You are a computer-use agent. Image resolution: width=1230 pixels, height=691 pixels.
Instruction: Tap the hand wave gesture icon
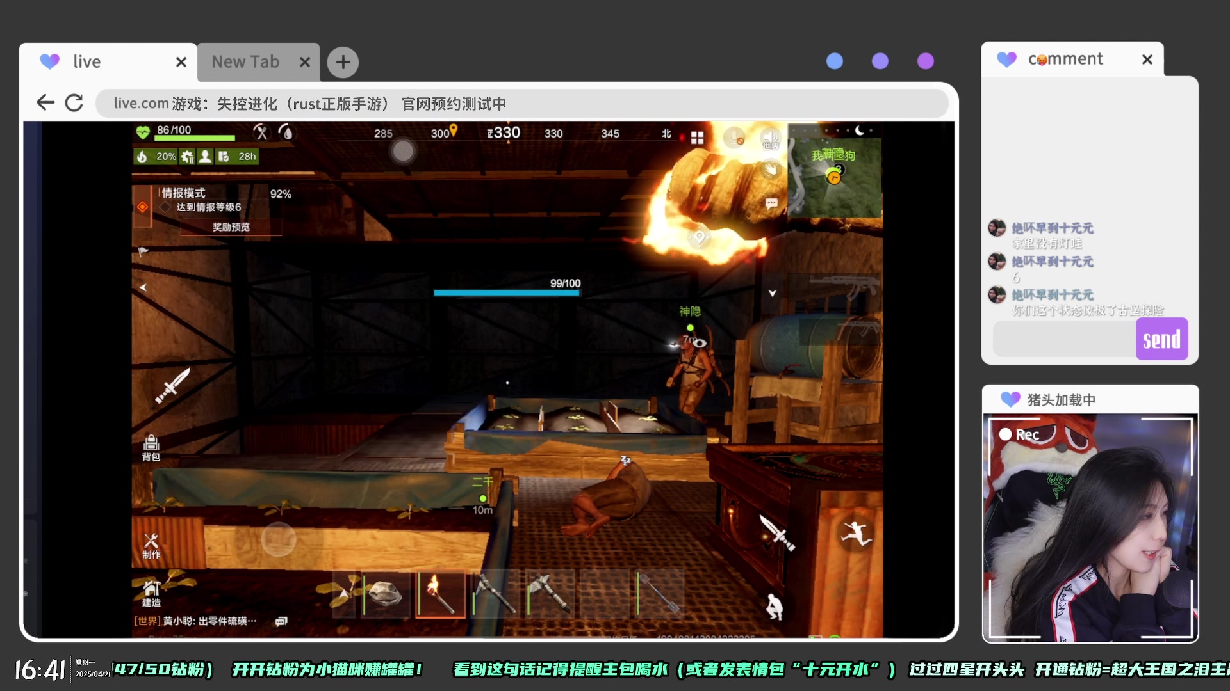click(771, 170)
